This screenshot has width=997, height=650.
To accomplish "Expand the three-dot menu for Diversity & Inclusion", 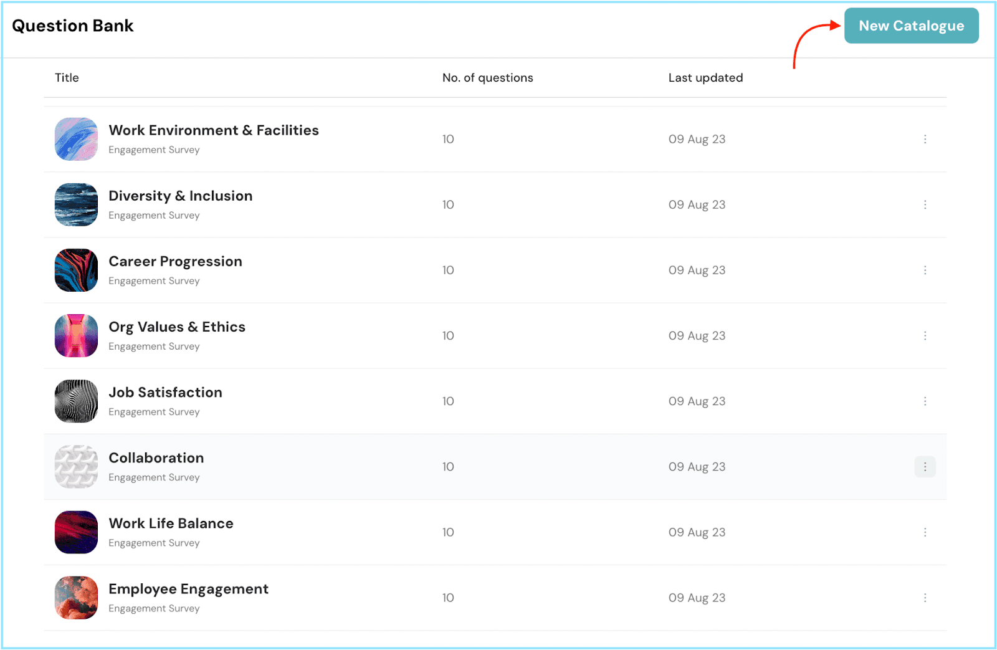I will [x=925, y=204].
